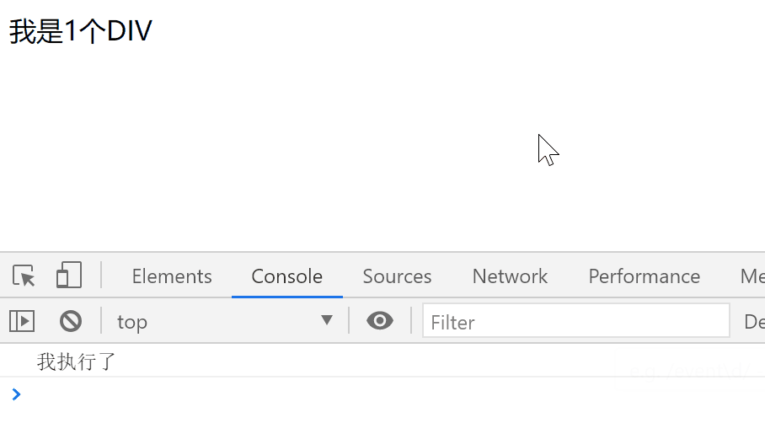Activate the inspect element picker icon
The image size is (765, 423).
24,276
